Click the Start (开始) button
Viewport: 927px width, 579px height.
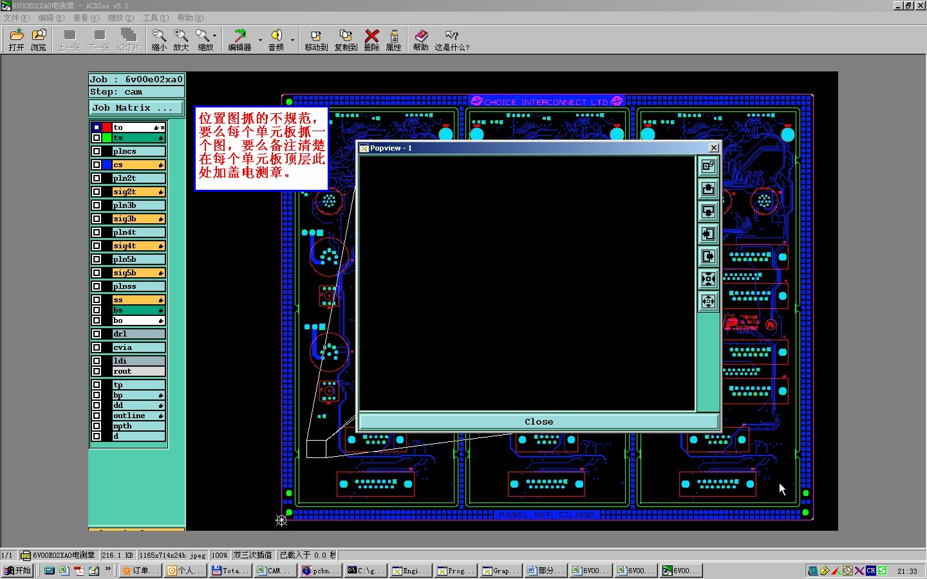point(17,571)
